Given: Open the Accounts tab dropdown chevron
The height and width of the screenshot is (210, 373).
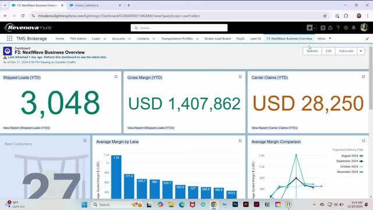Looking at the screenshot, I should 129,38.
